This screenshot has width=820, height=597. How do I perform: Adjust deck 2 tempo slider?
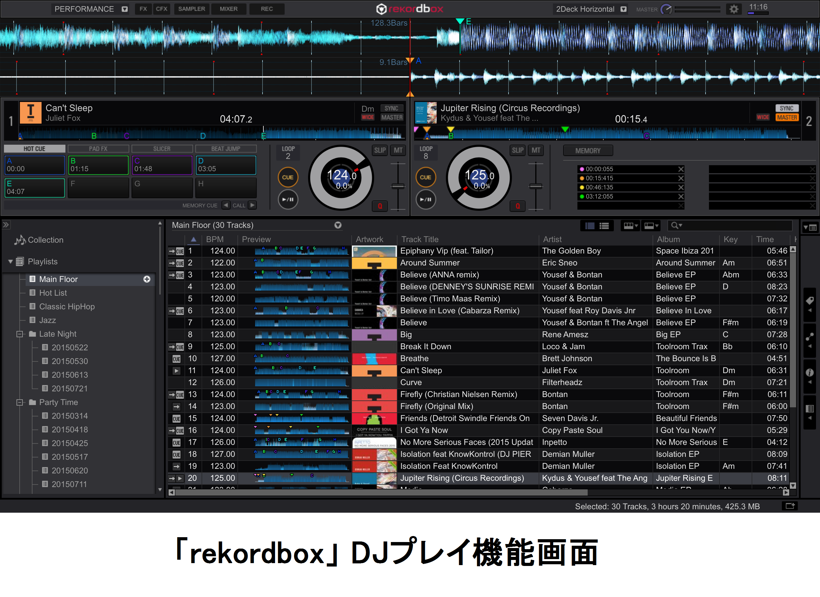point(536,186)
